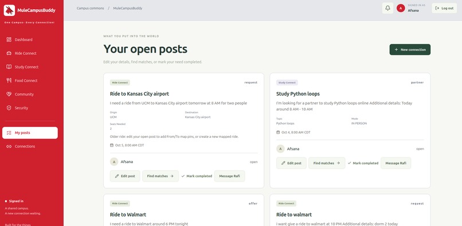Image resolution: width=462 pixels, height=226 pixels.
Task: Click the Food Connect utensils icon
Action: (x=9, y=80)
